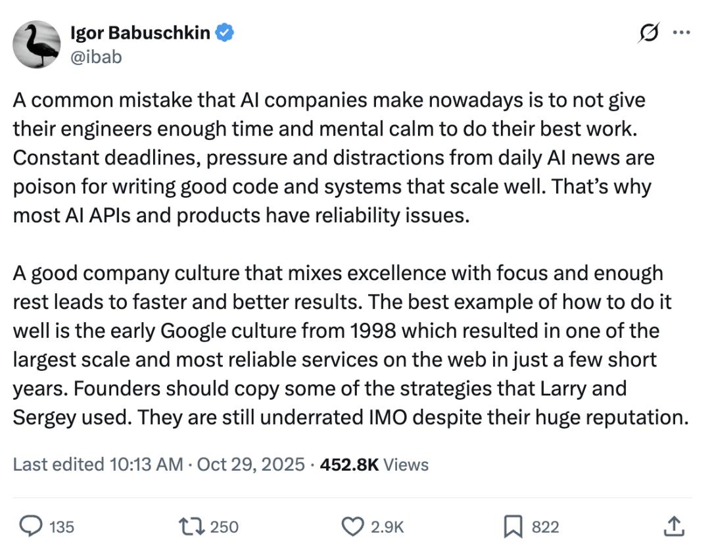Click the 2.9K likes count
Image resolution: width=710 pixels, height=553 pixels.
387,527
